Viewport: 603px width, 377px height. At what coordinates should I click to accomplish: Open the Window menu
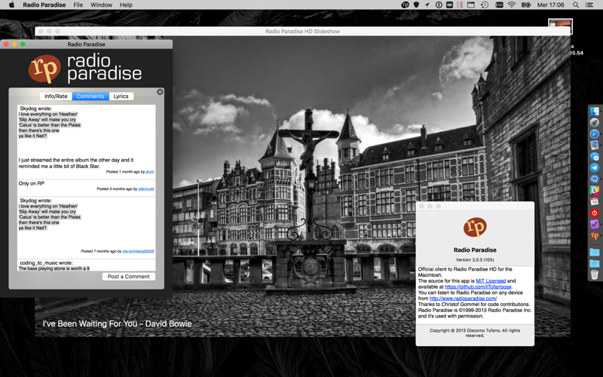click(x=101, y=5)
